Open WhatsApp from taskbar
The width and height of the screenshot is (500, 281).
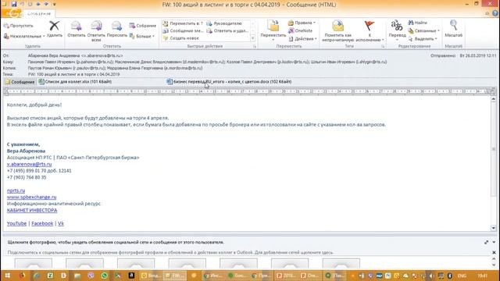[x=104, y=276]
